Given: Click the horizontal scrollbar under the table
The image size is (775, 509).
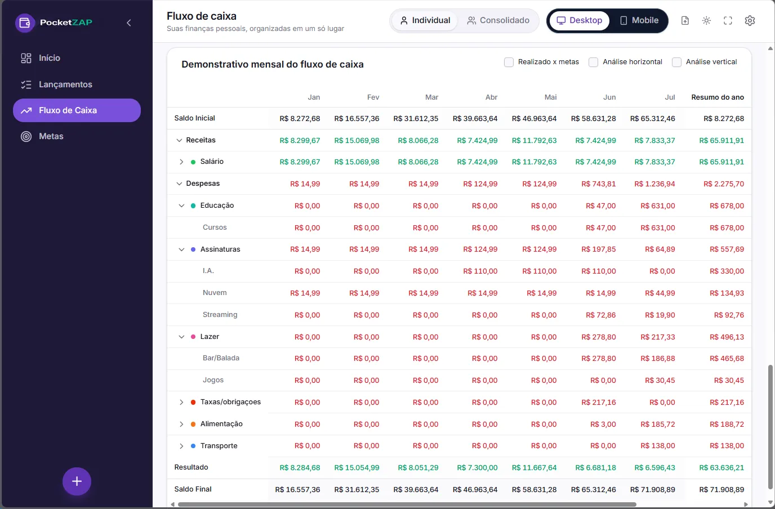Looking at the screenshot, I should click(x=407, y=504).
